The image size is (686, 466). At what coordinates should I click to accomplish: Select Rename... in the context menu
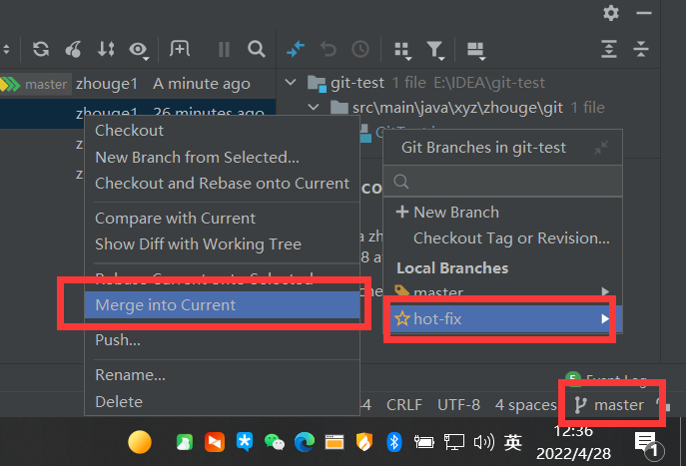pyautogui.click(x=222, y=375)
